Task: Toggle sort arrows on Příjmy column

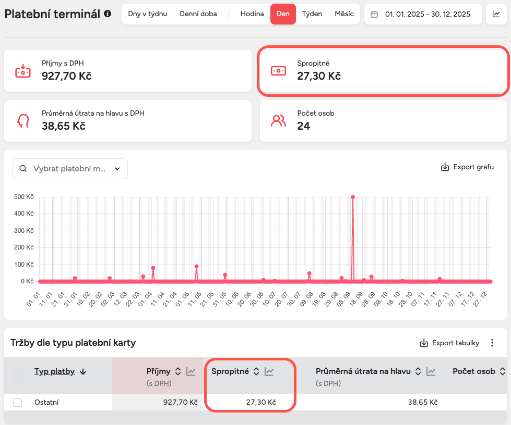Action: coord(177,371)
